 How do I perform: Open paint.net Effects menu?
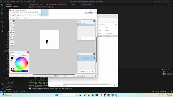pyautogui.click(x=37, y=13)
